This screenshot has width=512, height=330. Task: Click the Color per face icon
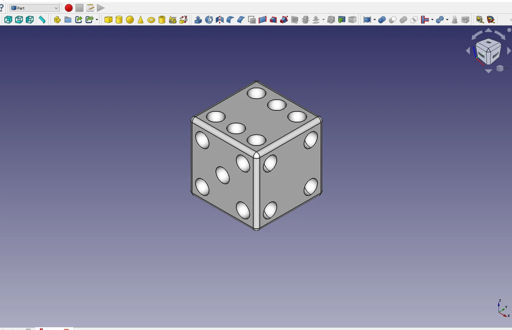[x=352, y=20]
